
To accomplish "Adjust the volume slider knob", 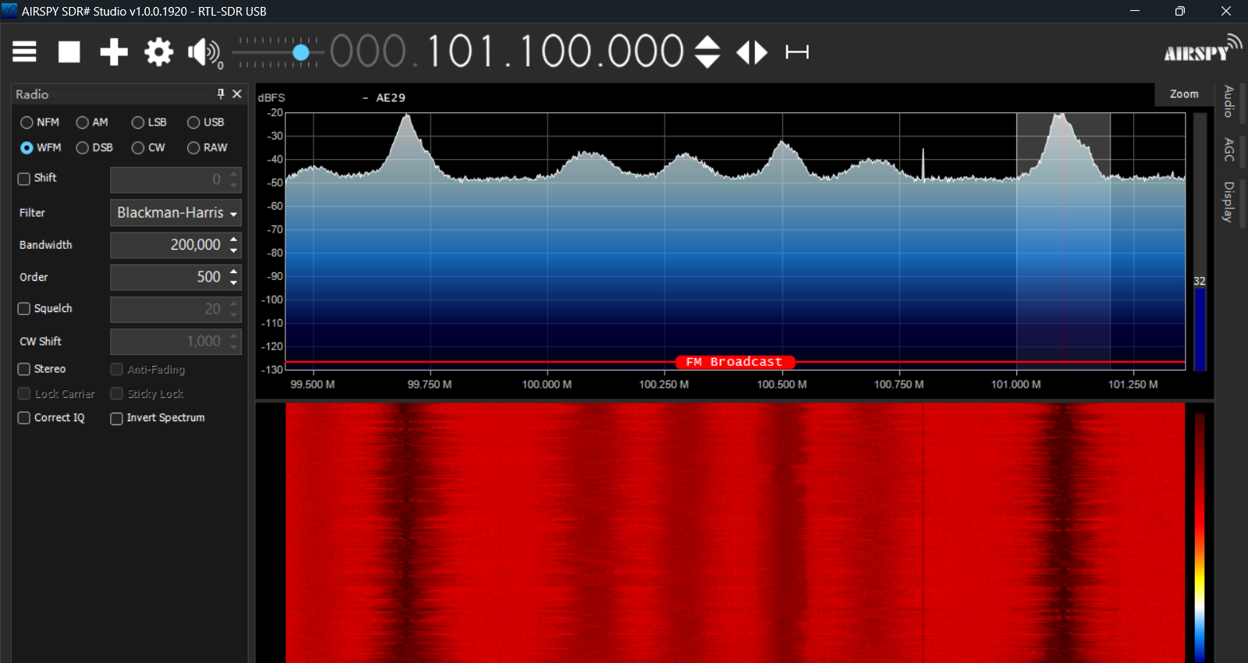I will pyautogui.click(x=301, y=52).
